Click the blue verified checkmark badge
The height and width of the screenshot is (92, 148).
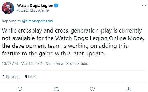click(x=56, y=5)
